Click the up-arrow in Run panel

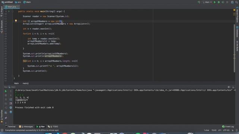(x=11, y=91)
